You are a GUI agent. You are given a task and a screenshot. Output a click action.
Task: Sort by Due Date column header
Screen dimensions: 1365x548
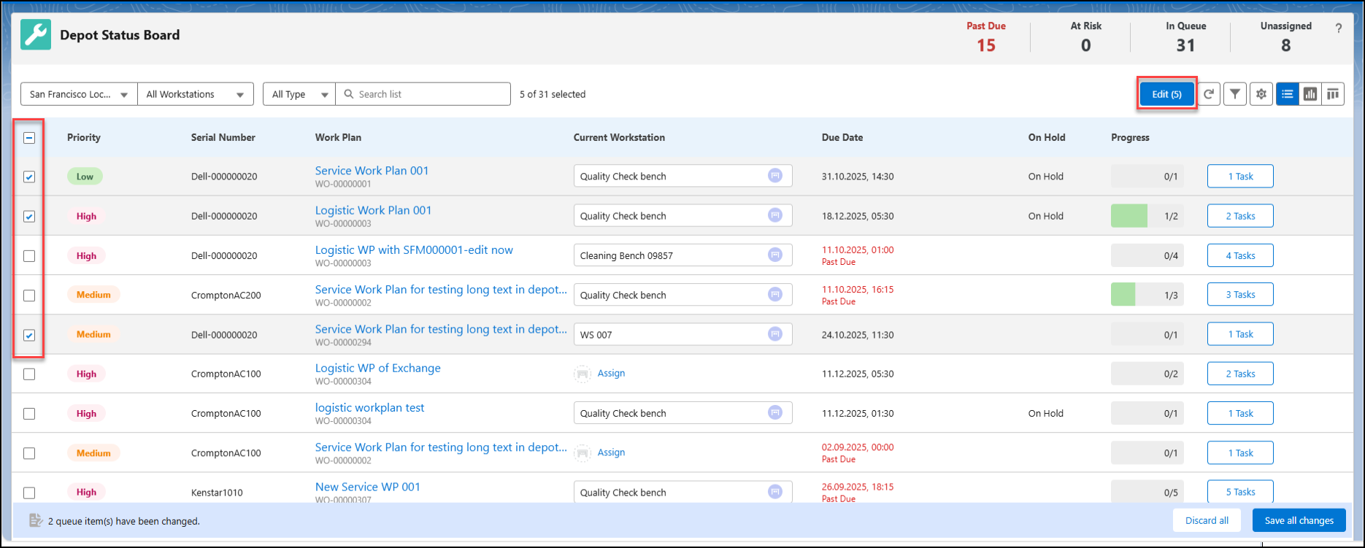842,137
